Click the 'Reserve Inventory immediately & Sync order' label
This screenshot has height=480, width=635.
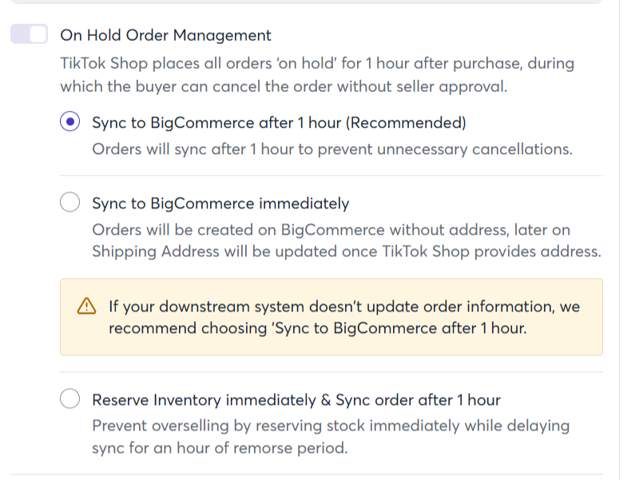point(296,399)
